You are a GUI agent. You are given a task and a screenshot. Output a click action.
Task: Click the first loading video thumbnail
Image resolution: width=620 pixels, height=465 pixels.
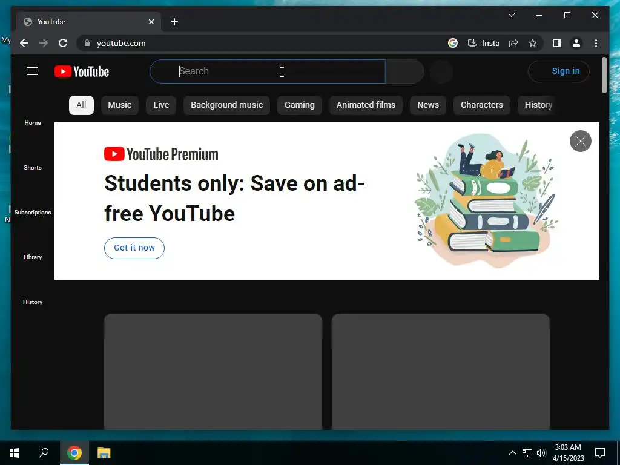213,372
